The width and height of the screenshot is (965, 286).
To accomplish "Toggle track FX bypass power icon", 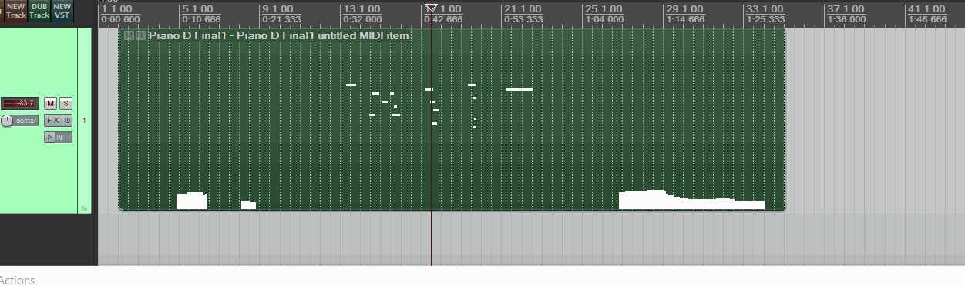I will pyautogui.click(x=67, y=121).
